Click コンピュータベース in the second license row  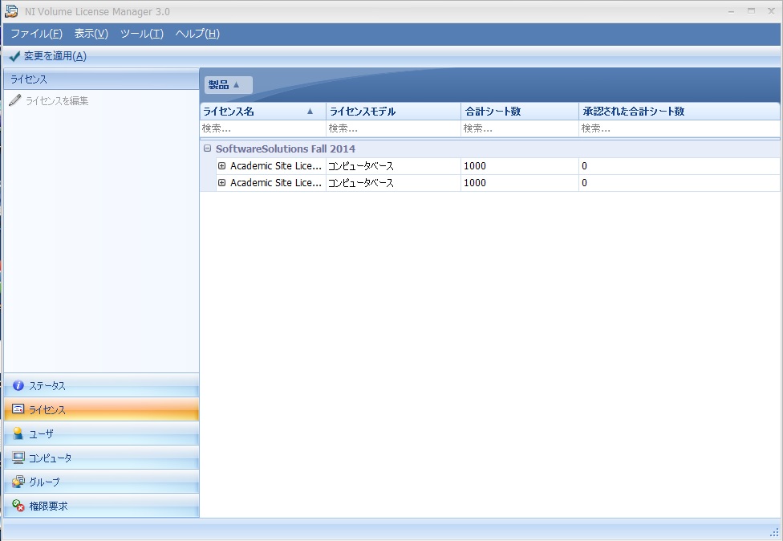360,183
